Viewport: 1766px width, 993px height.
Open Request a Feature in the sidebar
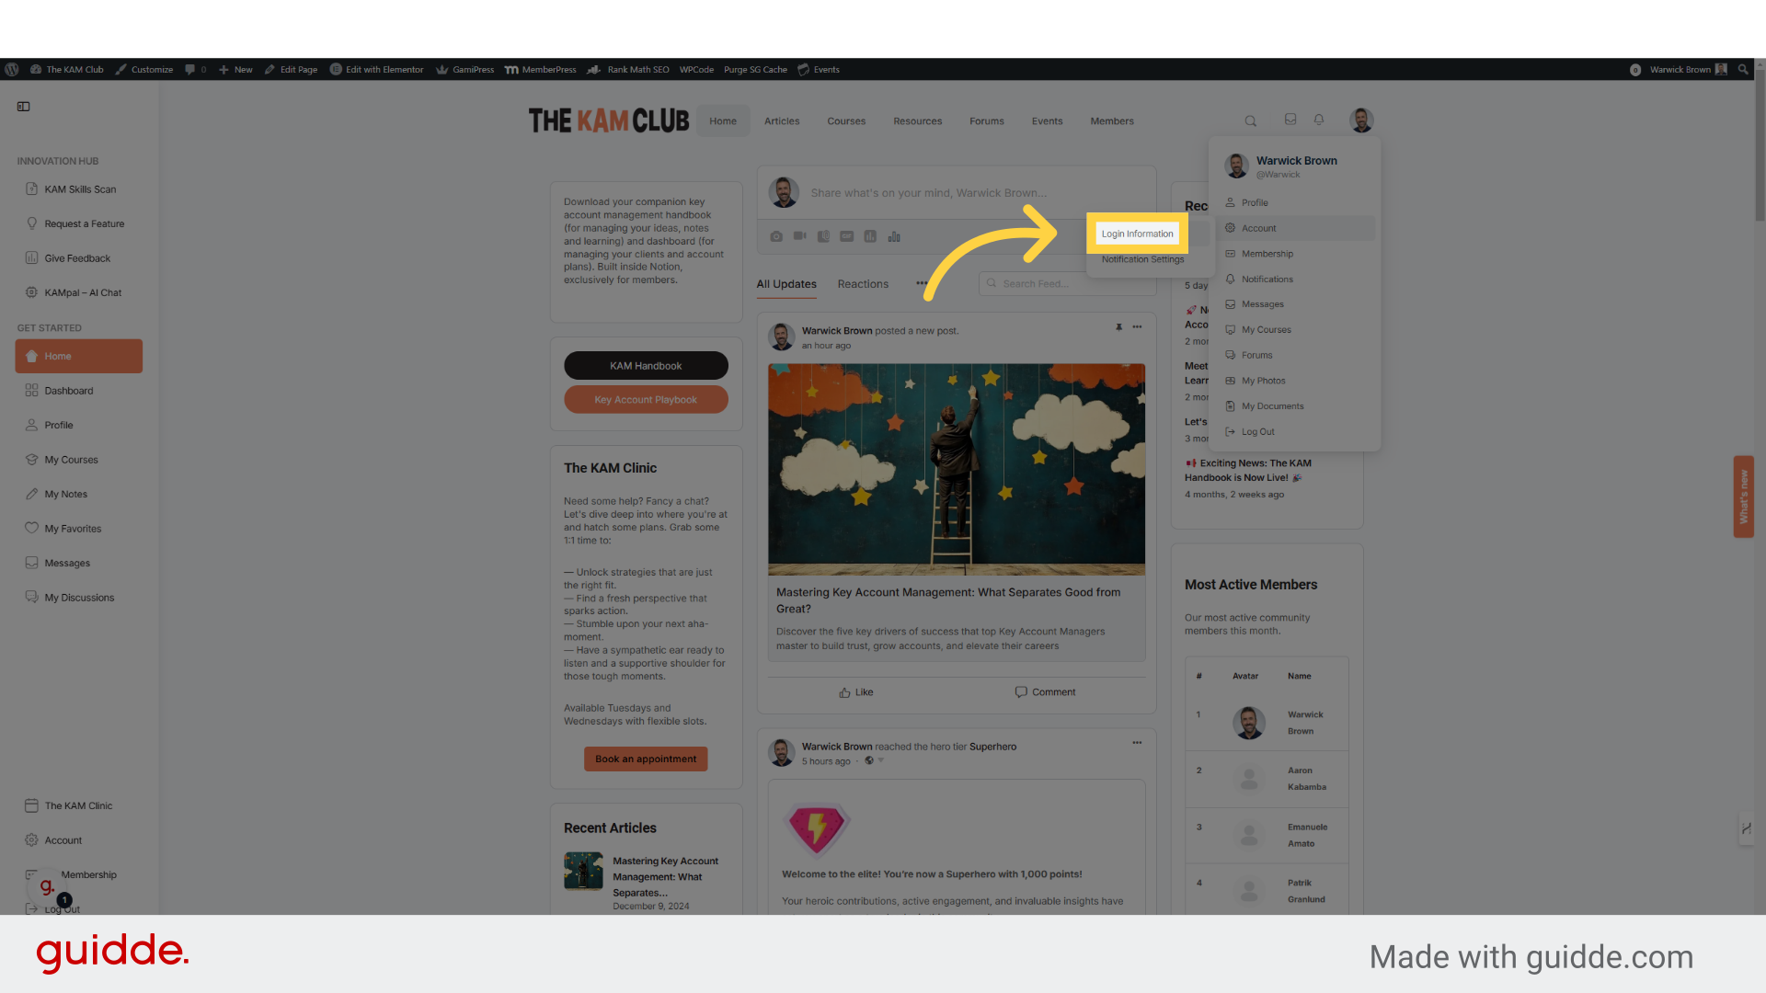coord(79,223)
